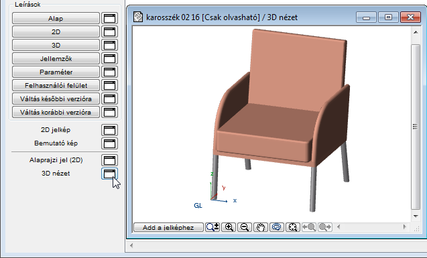
Task: Open Jellemzők in new window icon
Action: 110,58
